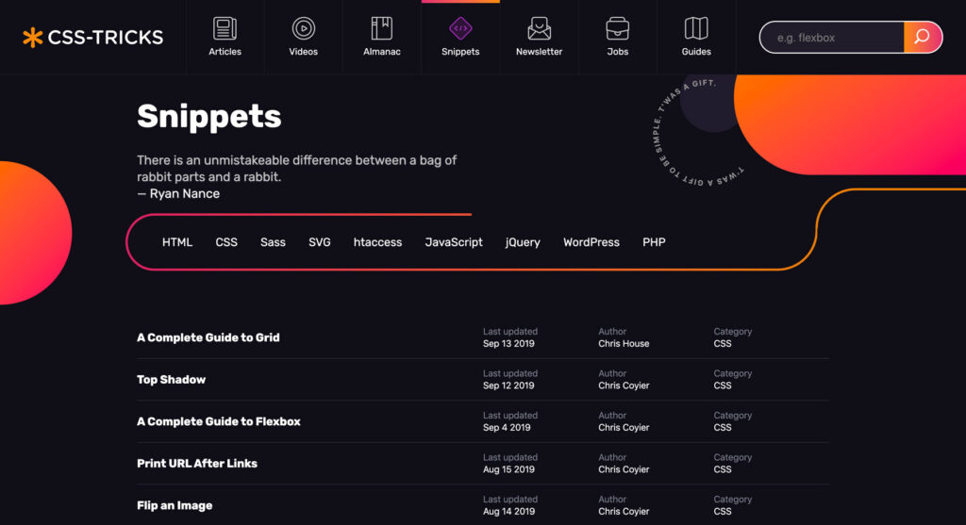Click the search field with flexbox placeholder
This screenshot has width=966, height=525.
(x=830, y=38)
